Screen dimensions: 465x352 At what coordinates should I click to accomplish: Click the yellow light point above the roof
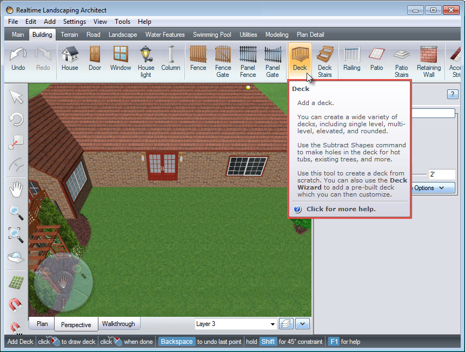tap(248, 88)
